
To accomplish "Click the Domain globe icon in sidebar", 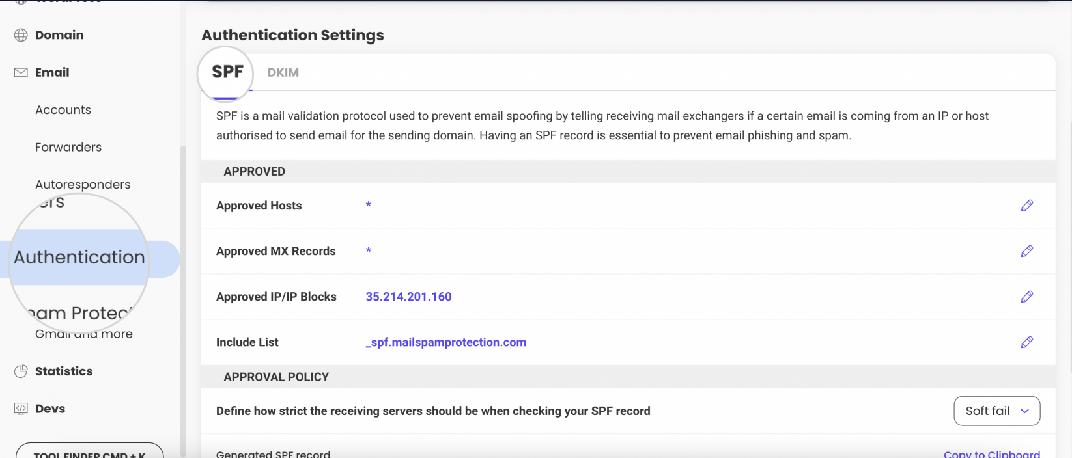I will coord(21,35).
